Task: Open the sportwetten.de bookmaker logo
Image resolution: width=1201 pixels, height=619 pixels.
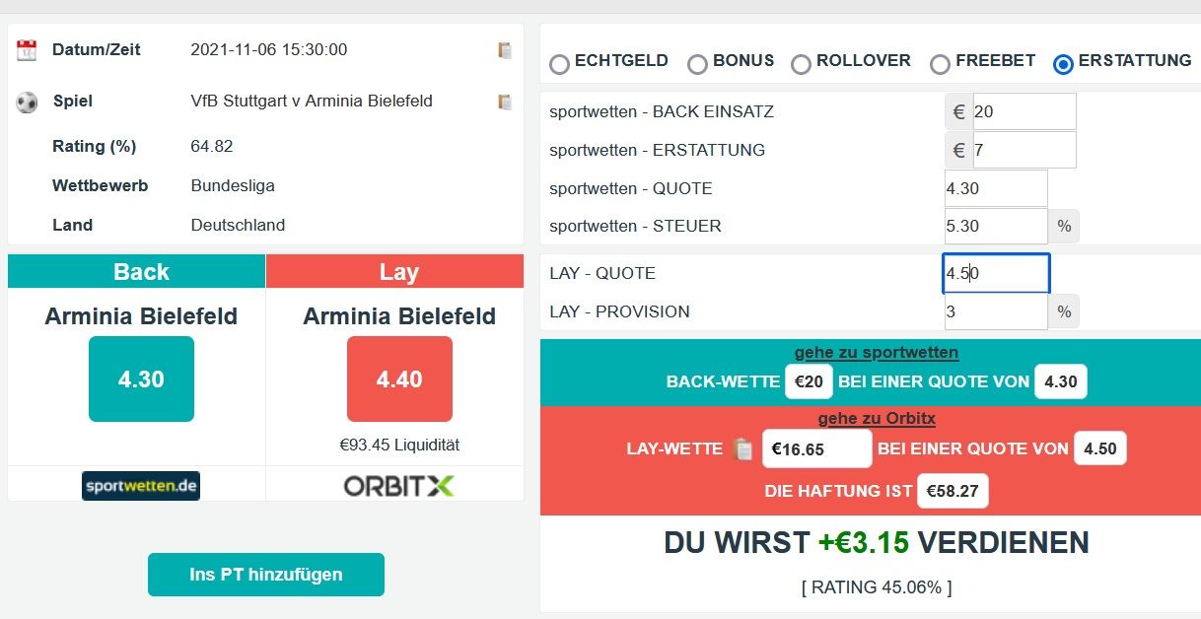Action: click(141, 486)
